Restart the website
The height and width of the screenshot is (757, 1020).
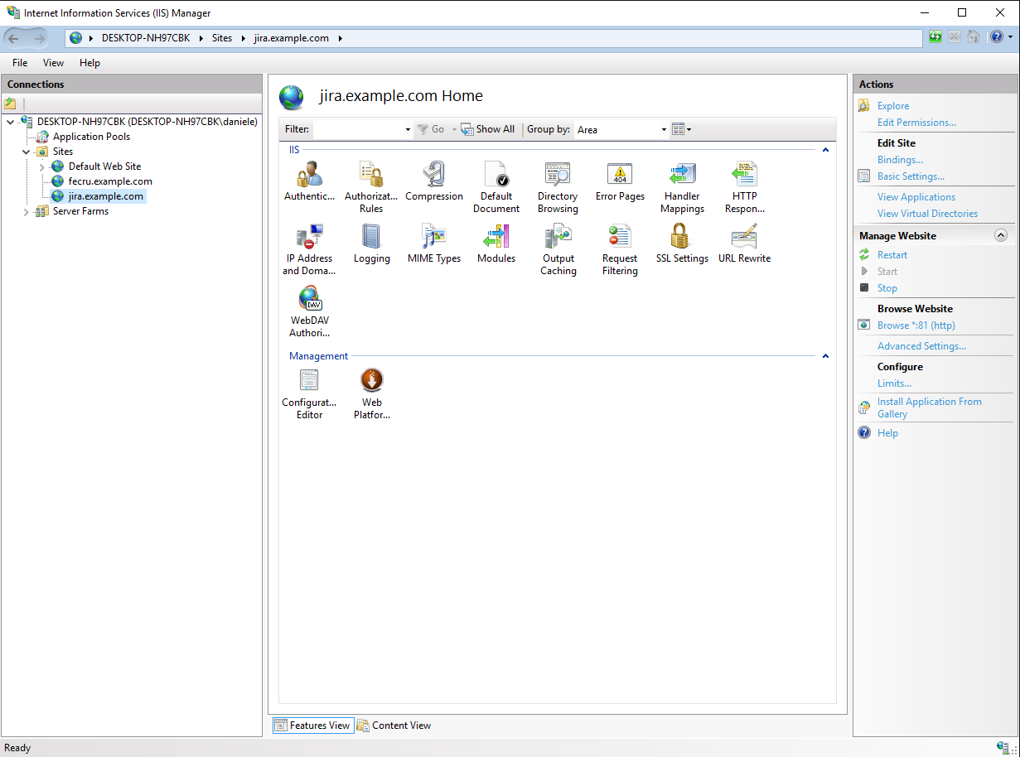coord(892,255)
